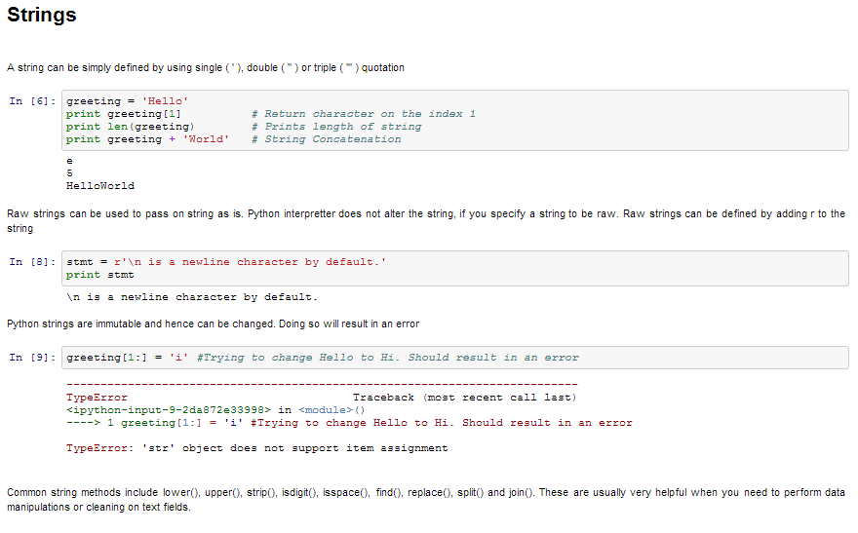Place cursor on "greeting = 'Hello'" code line

(x=127, y=101)
